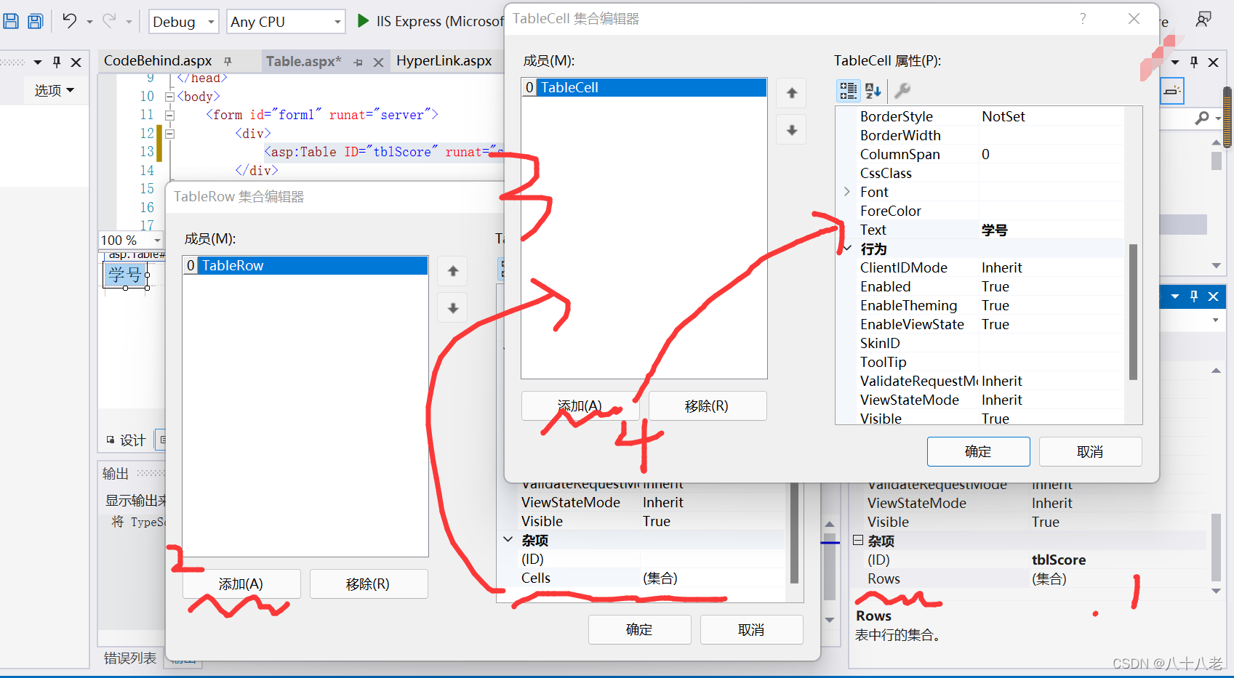This screenshot has width=1234, height=678.
Task: Click 添加(A) in the TableCell editor
Action: click(580, 406)
